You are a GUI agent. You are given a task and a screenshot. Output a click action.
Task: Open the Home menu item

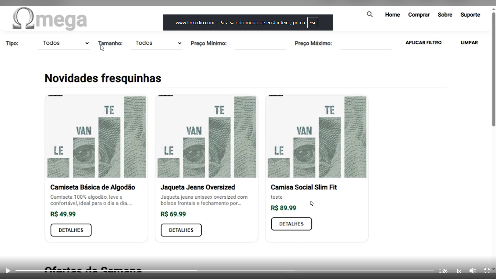pyautogui.click(x=392, y=15)
